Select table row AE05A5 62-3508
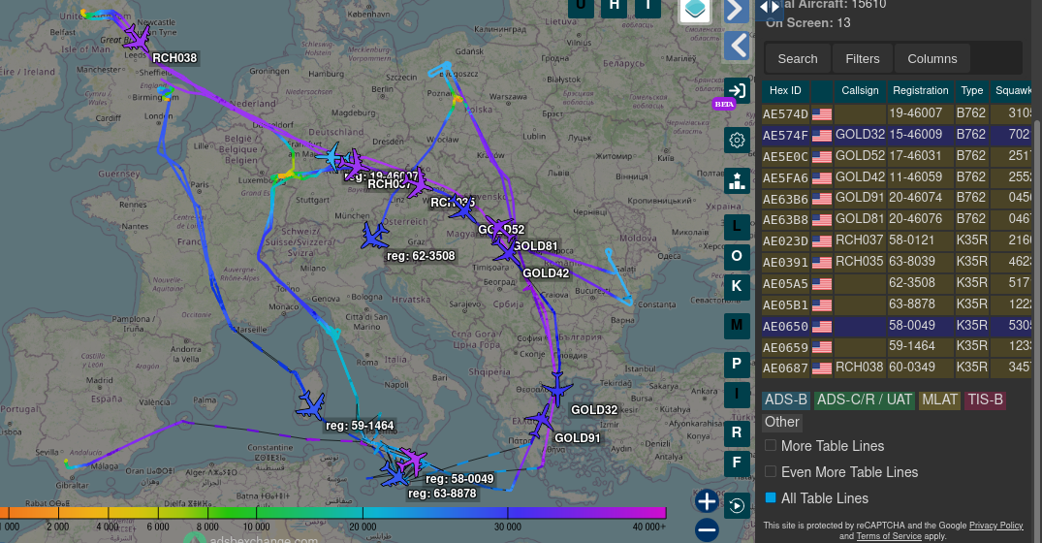Image resolution: width=1042 pixels, height=543 pixels. tap(898, 283)
